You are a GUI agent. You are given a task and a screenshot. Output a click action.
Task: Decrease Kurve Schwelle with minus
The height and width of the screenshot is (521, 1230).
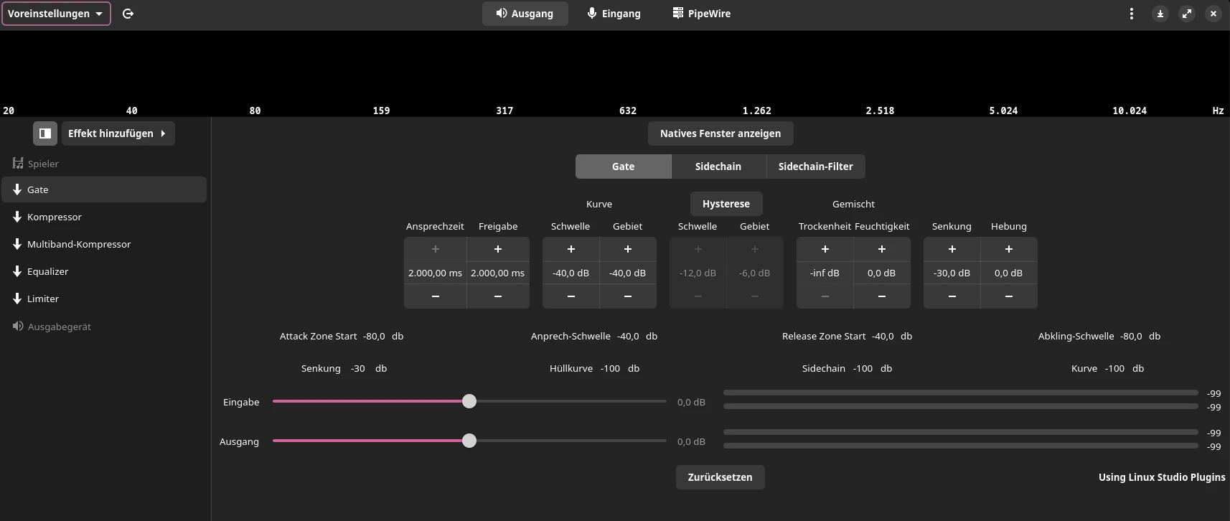point(571,296)
